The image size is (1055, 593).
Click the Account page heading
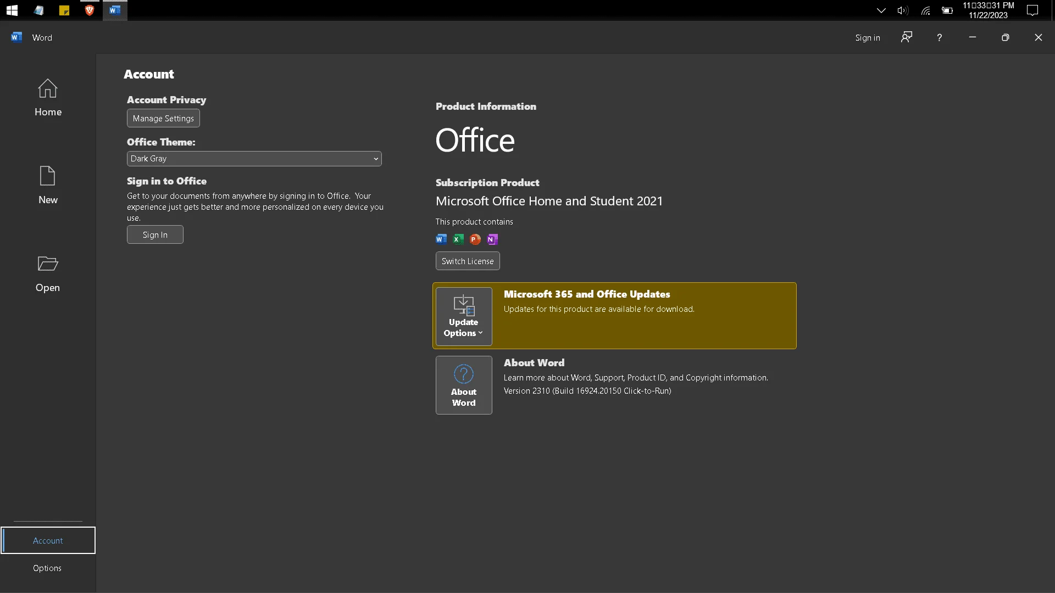149,74
